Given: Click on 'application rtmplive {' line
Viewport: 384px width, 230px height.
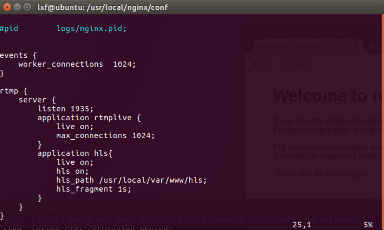Looking at the screenshot, I should tap(89, 118).
